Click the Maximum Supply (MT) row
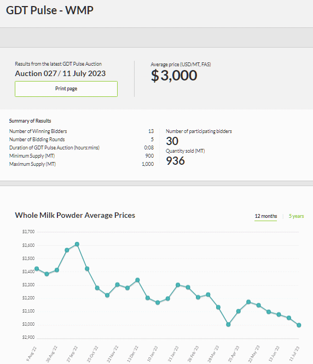This screenshot has height=364, width=313. coord(82,164)
